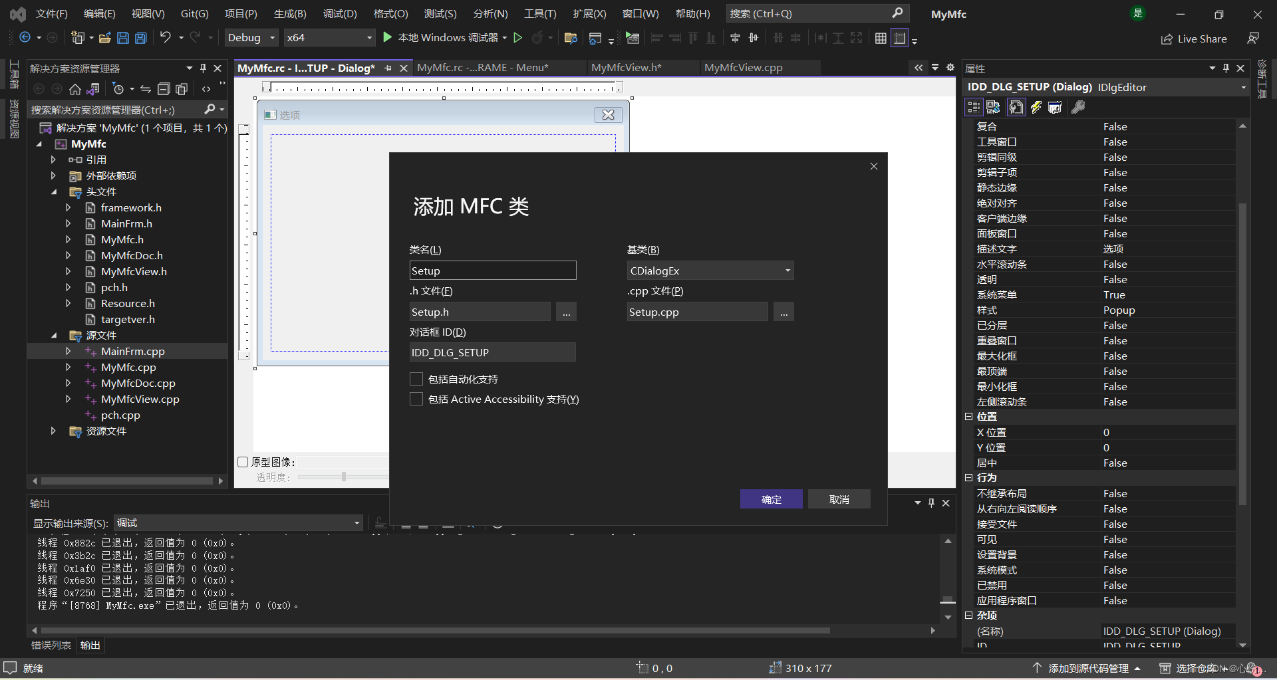Image resolution: width=1277 pixels, height=680 pixels.
Task: Click the Alphabetical sort icon in Properties
Action: 993,107
